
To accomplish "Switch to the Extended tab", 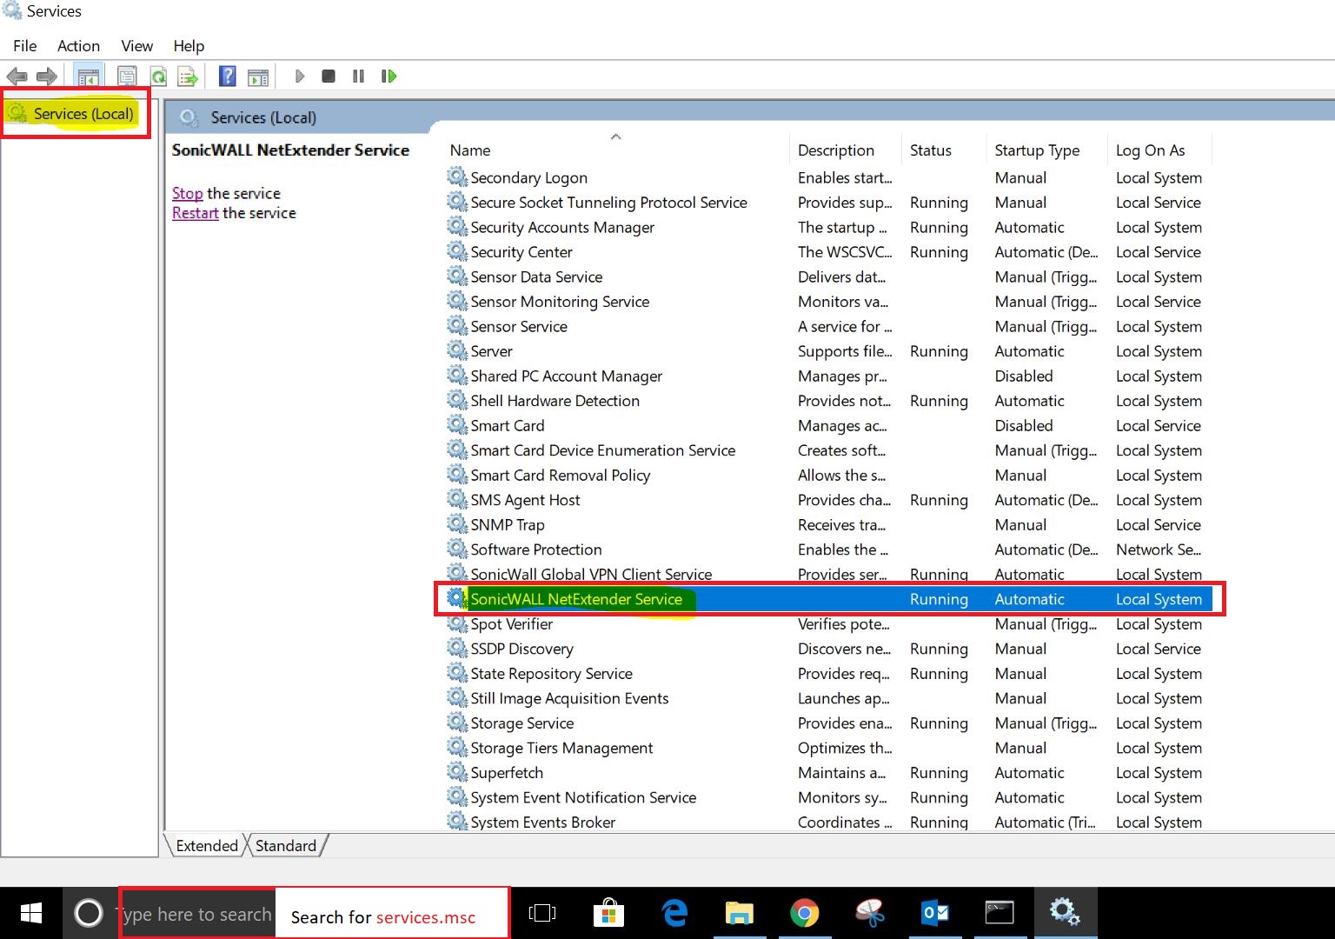I will [x=207, y=846].
